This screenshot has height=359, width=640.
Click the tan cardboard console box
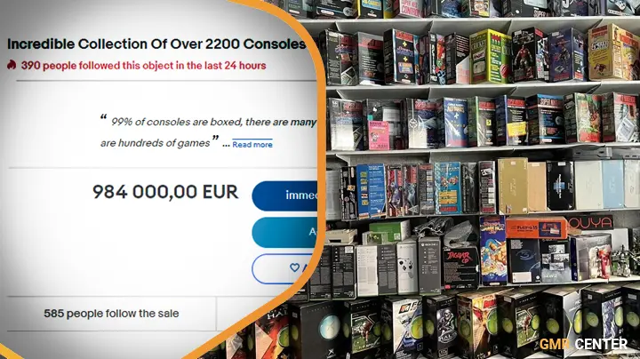[x=513, y=186]
